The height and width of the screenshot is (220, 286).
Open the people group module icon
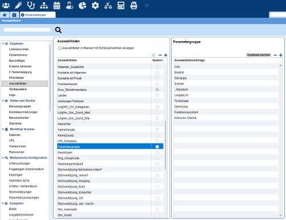pos(6,6)
